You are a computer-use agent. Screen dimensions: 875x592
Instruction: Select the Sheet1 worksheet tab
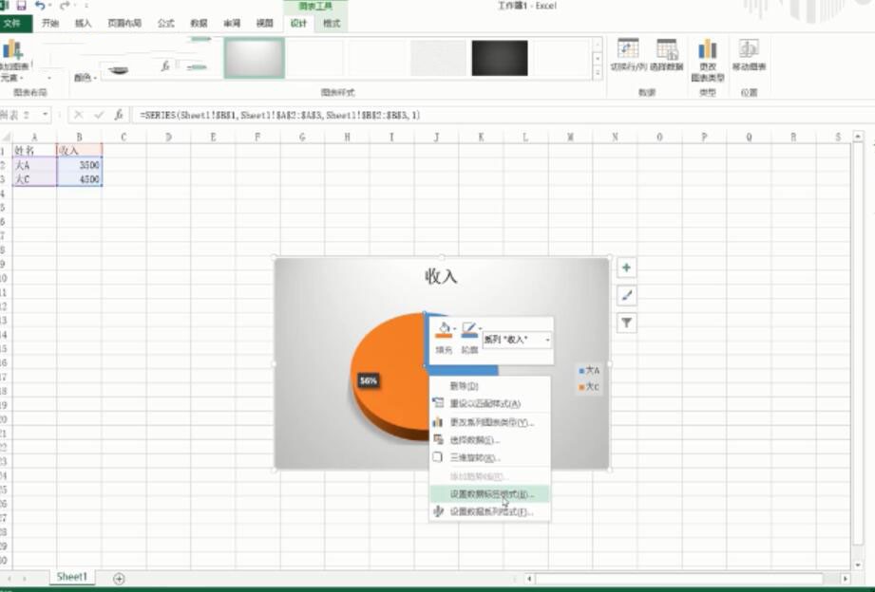tap(72, 577)
